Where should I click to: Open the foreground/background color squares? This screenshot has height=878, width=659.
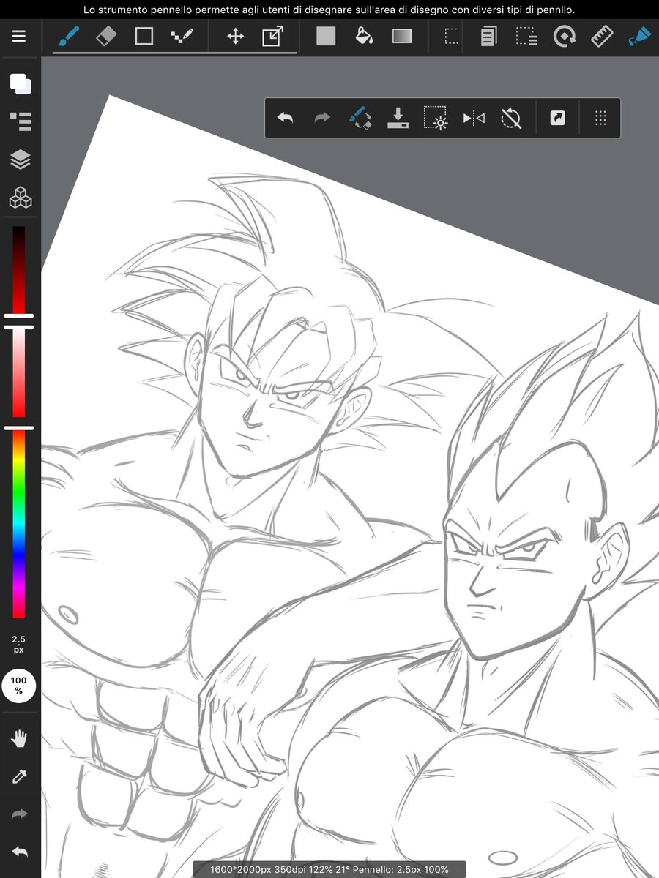coord(21,83)
